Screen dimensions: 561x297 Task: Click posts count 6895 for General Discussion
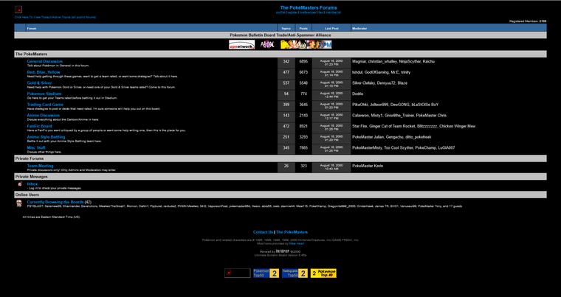tap(303, 61)
